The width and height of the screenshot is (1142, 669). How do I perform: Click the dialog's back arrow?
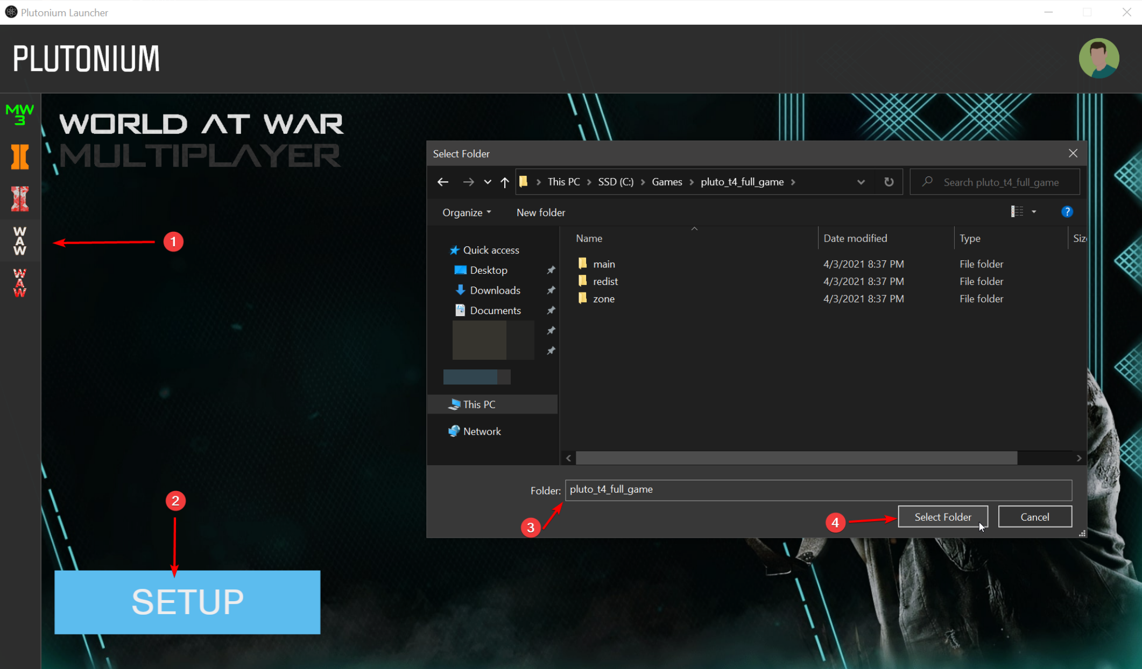[443, 182]
